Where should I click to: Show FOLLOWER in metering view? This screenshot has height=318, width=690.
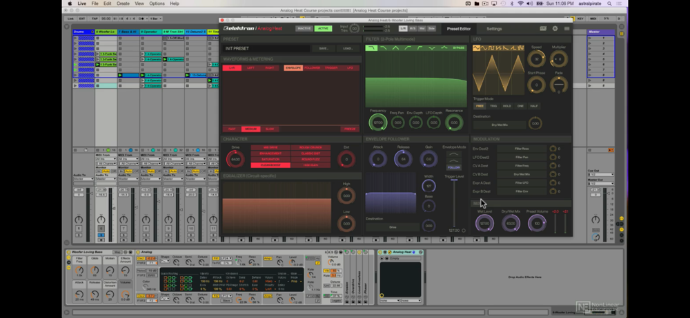pos(312,68)
